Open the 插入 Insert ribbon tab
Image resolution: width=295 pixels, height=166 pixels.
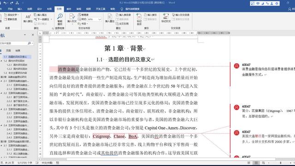click(20, 9)
